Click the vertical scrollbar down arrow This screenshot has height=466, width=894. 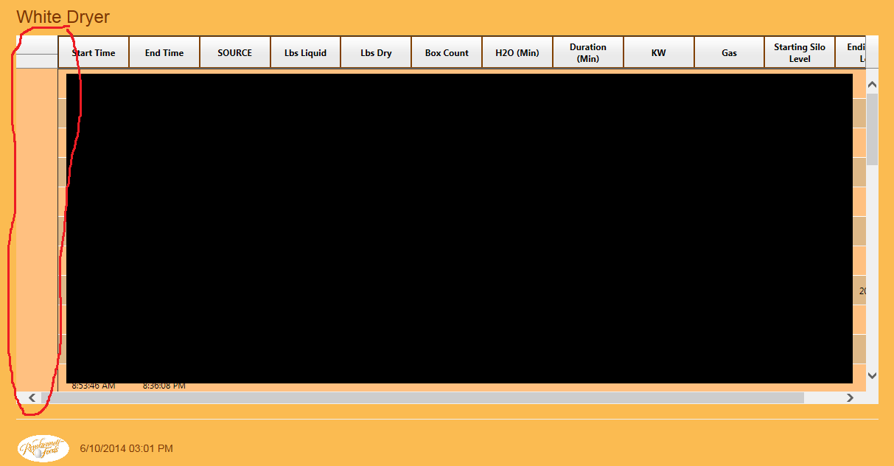click(872, 375)
